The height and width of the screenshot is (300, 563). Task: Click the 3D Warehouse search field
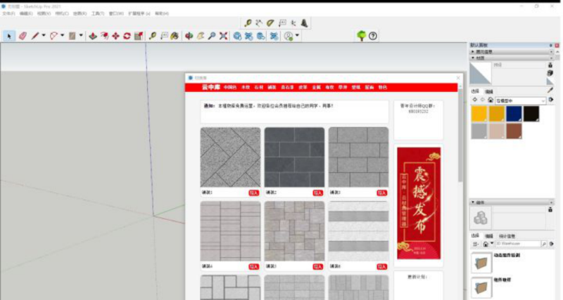517,244
